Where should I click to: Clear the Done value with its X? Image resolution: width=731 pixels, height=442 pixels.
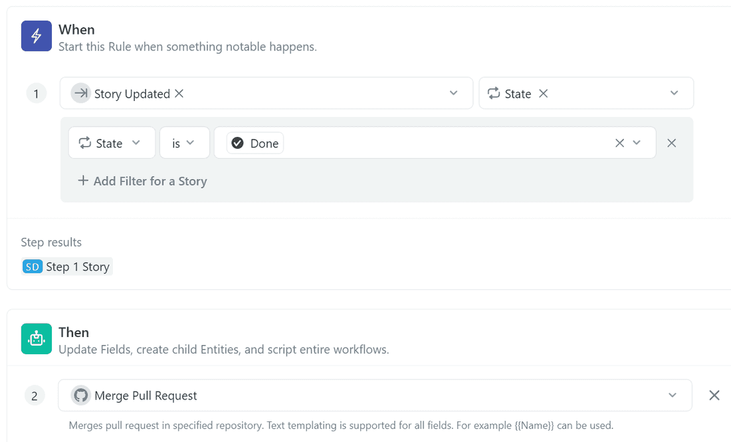click(x=619, y=143)
